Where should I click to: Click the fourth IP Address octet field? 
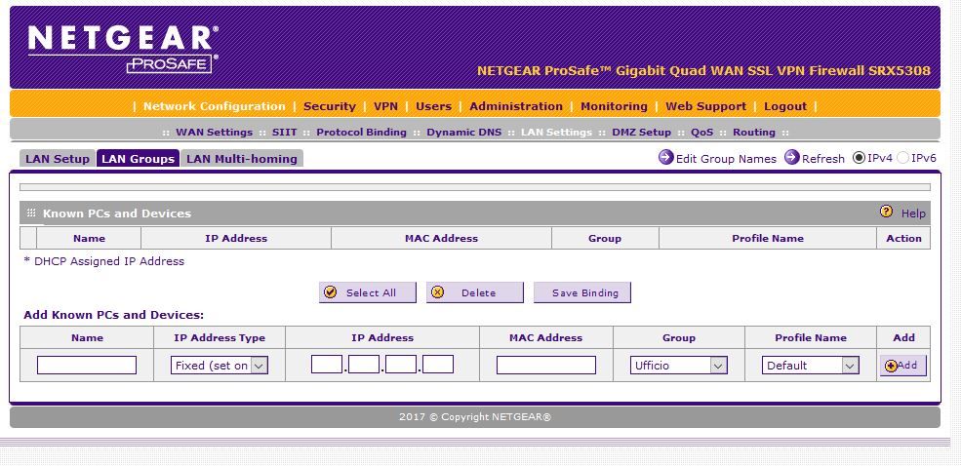click(x=438, y=365)
